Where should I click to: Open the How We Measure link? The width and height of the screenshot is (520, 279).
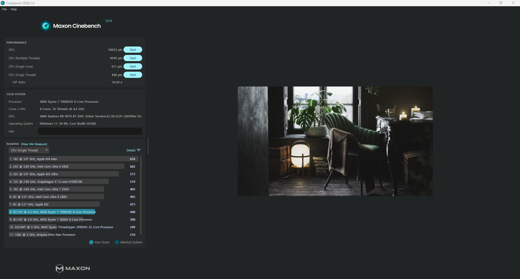[x=34, y=144]
